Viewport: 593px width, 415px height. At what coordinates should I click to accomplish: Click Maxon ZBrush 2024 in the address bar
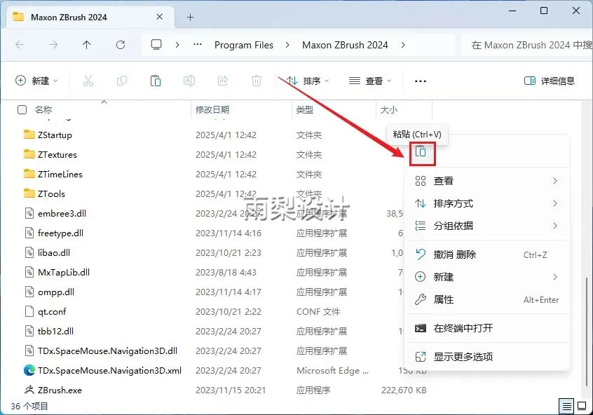(x=345, y=45)
